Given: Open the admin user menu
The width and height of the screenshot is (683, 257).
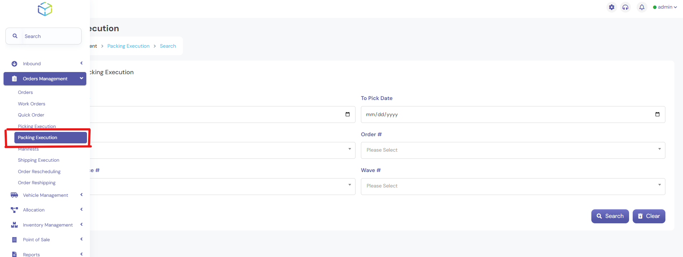Looking at the screenshot, I should click(x=665, y=7).
